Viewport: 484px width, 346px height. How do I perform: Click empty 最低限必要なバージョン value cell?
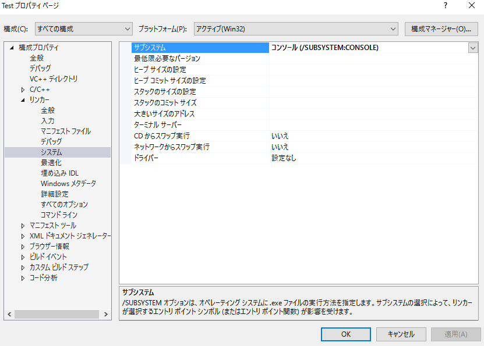coord(373,59)
